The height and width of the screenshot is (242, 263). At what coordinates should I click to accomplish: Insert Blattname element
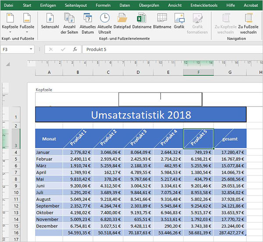click(x=162, y=21)
